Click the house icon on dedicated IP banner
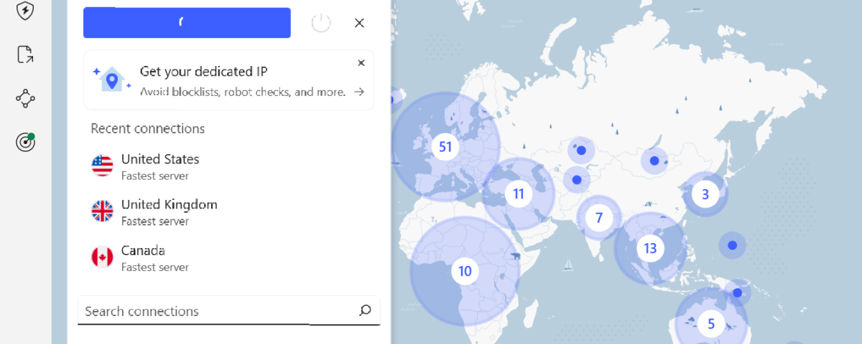862x344 pixels. (x=111, y=79)
